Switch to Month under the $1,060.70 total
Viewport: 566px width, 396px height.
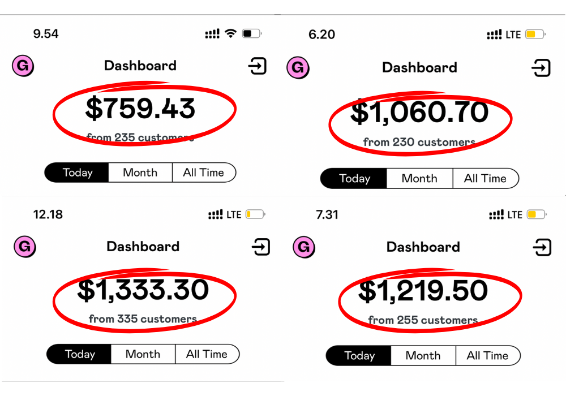419,178
